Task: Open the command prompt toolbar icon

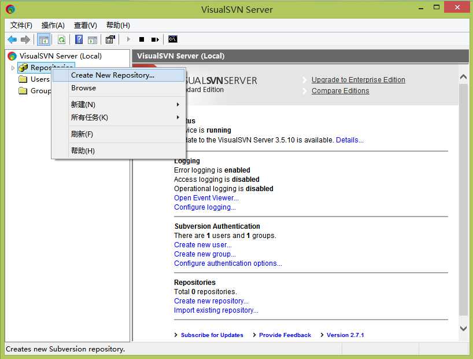Action: (172, 39)
